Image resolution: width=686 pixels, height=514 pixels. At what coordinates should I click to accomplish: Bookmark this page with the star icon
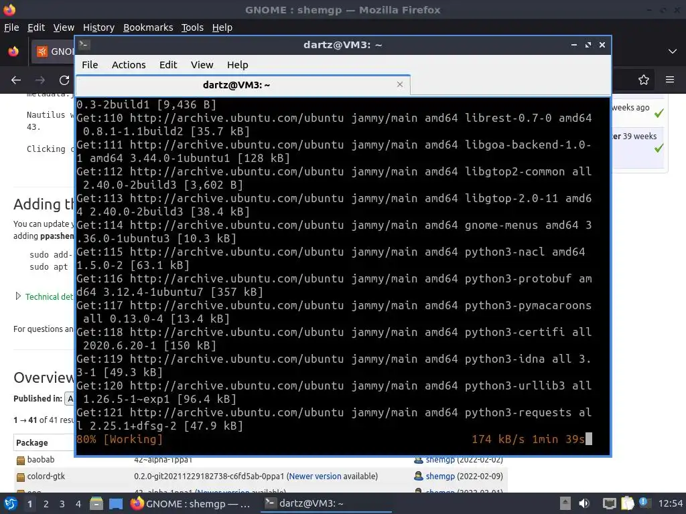[x=644, y=80]
